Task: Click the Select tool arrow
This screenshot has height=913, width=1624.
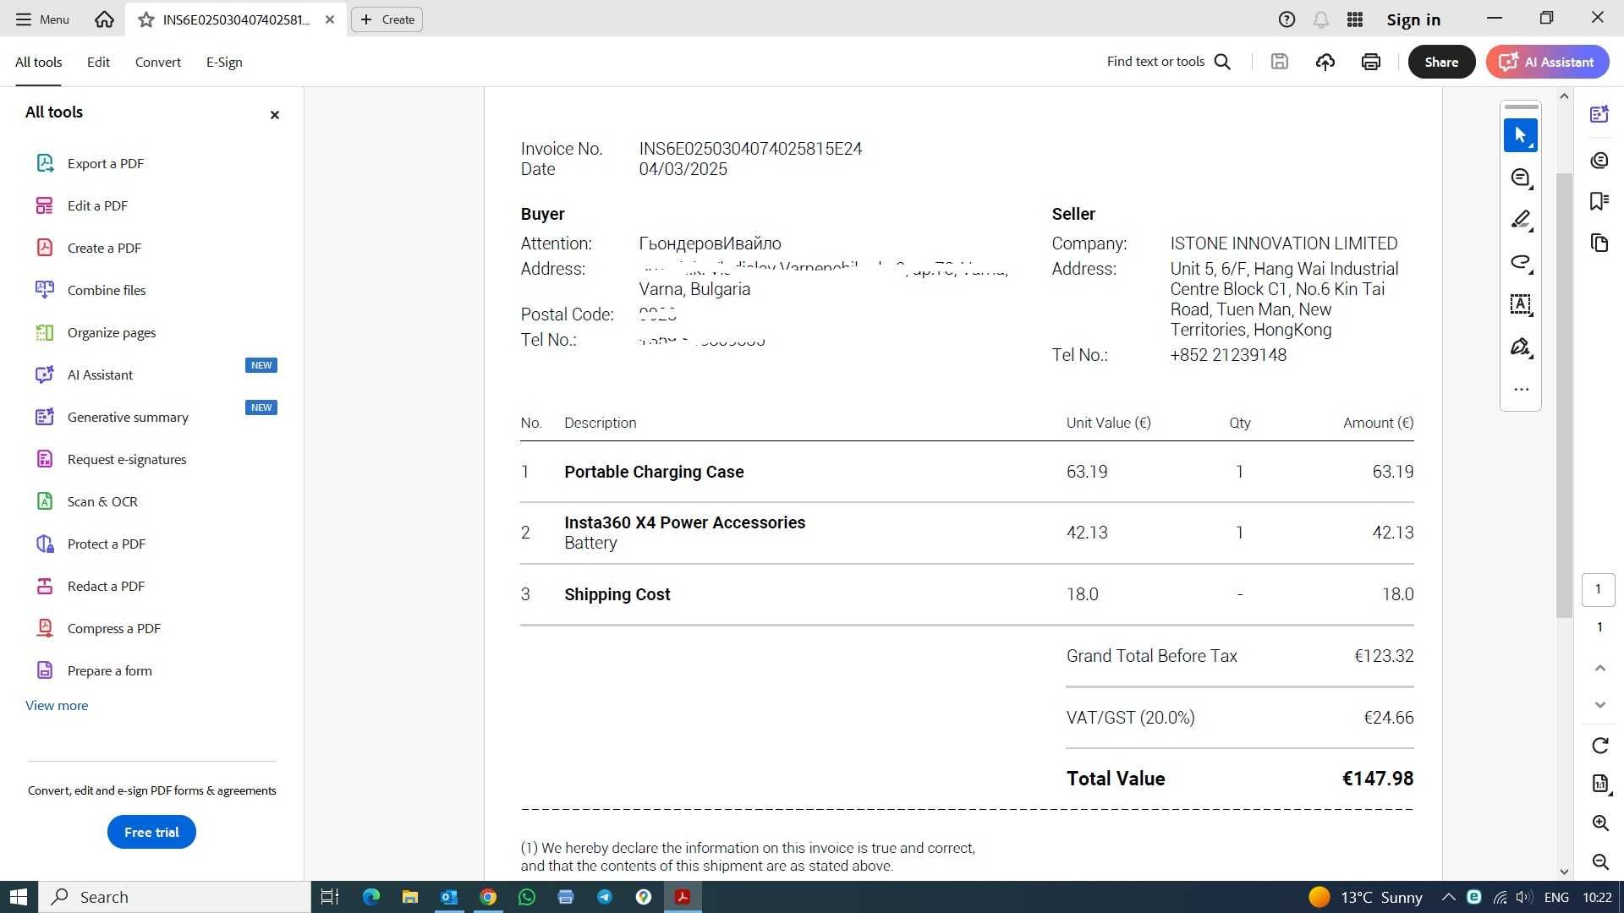Action: (1520, 135)
